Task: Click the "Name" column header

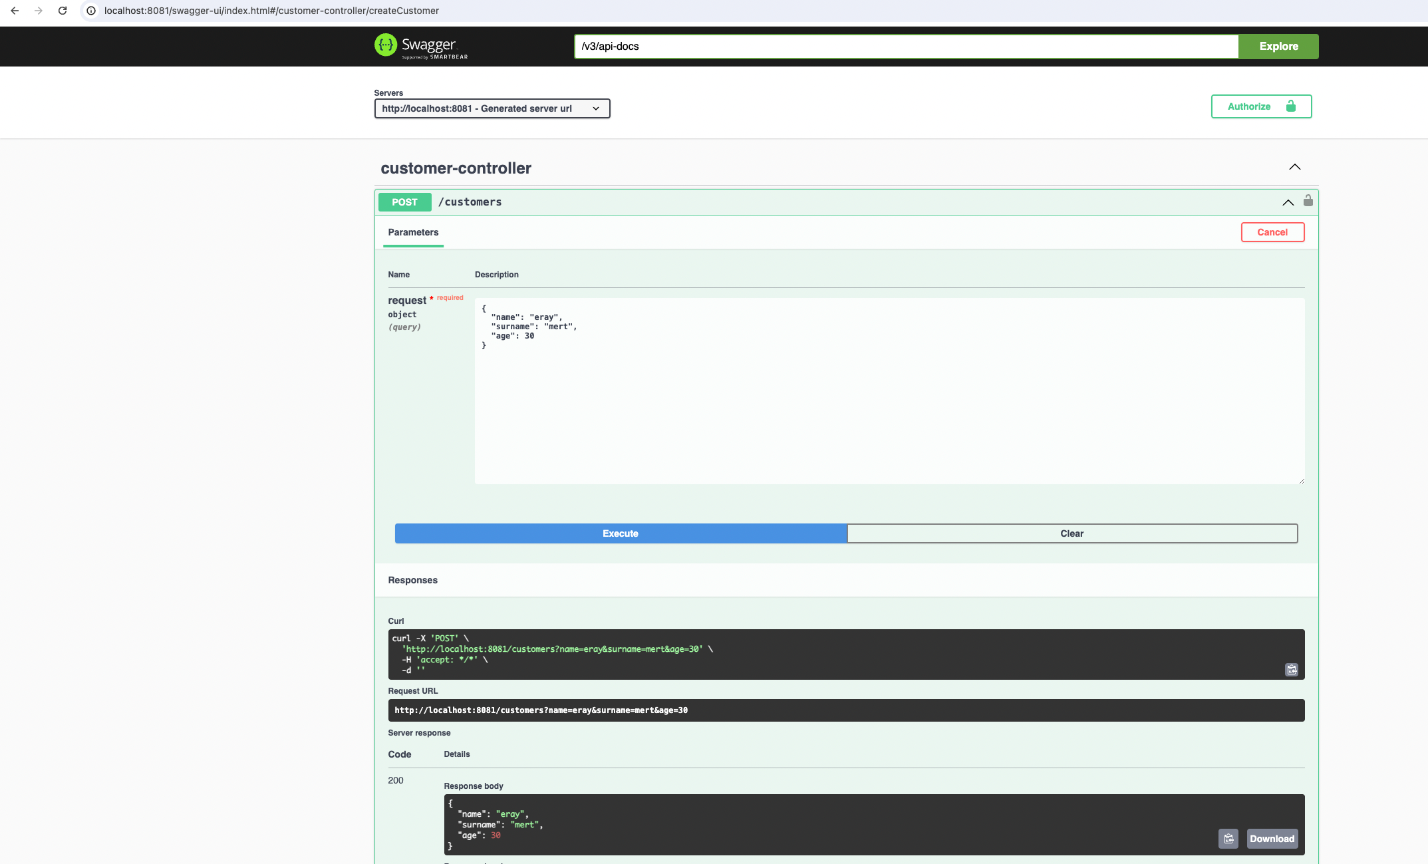Action: [399, 275]
